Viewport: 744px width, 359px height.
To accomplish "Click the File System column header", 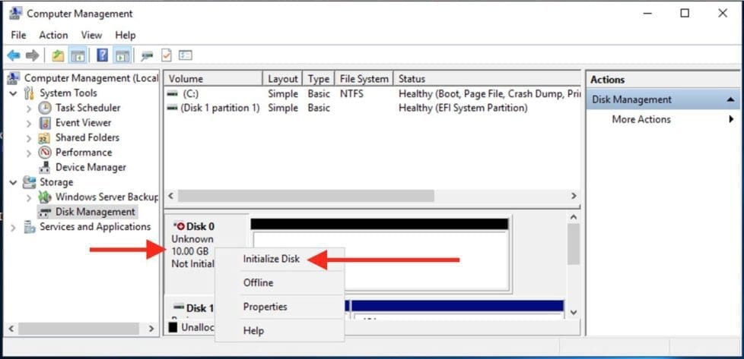I will 364,79.
